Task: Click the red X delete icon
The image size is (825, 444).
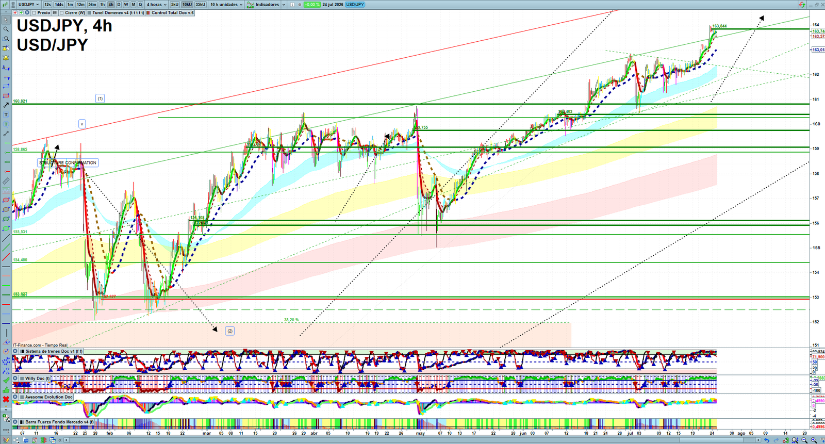Action: (x=6, y=399)
